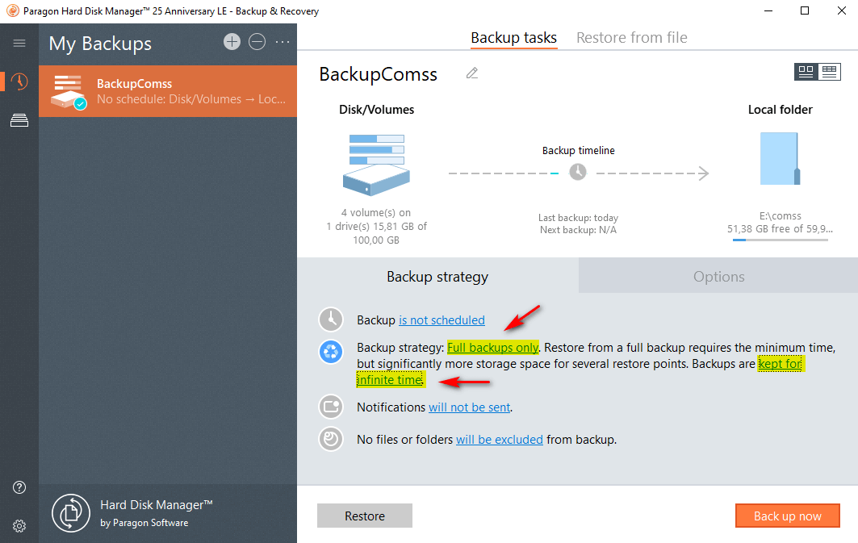Open the Backup strategy tab

coord(437,277)
